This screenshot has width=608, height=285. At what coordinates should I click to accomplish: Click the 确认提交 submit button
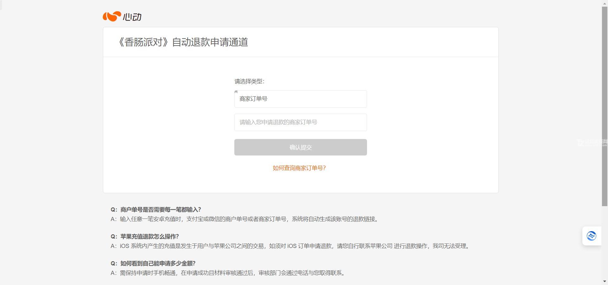(301, 147)
